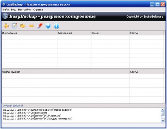This screenshot has height=129, width=167.
Task: Select log line Создаю архив
Action: point(25,113)
